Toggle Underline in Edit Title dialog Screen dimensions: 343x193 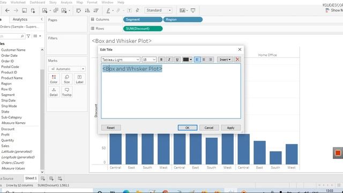point(177,60)
